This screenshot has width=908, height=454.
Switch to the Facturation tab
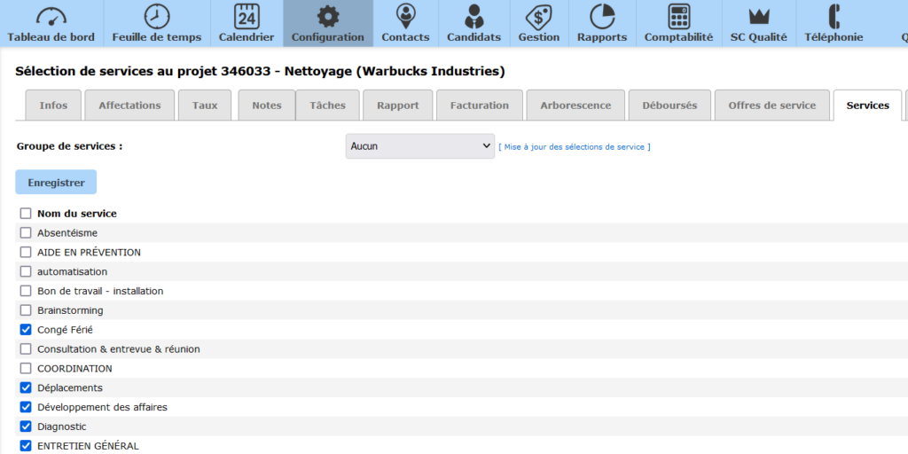(479, 106)
